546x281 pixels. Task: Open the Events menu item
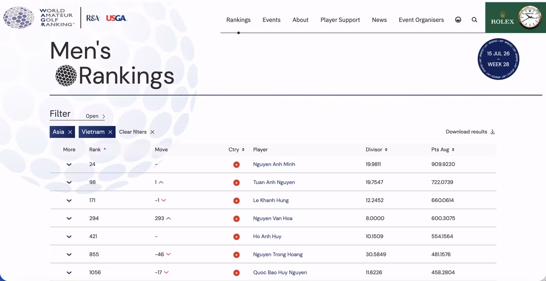click(x=271, y=20)
